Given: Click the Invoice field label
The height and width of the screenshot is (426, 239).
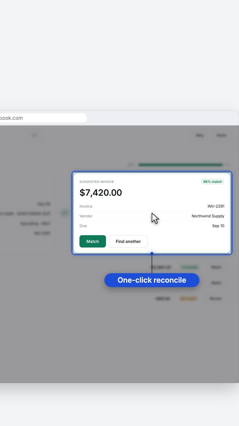Looking at the screenshot, I should pos(86,206).
